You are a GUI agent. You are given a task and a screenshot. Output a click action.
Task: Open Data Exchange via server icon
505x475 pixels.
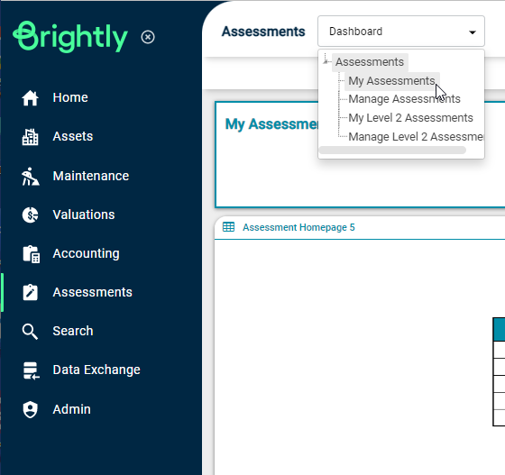(32, 370)
